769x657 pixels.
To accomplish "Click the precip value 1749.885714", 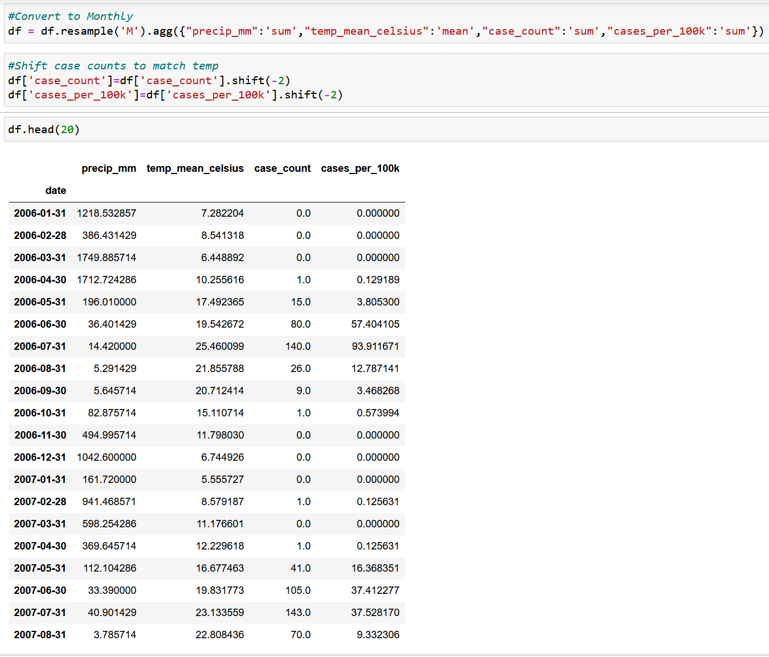I will coord(107,258).
